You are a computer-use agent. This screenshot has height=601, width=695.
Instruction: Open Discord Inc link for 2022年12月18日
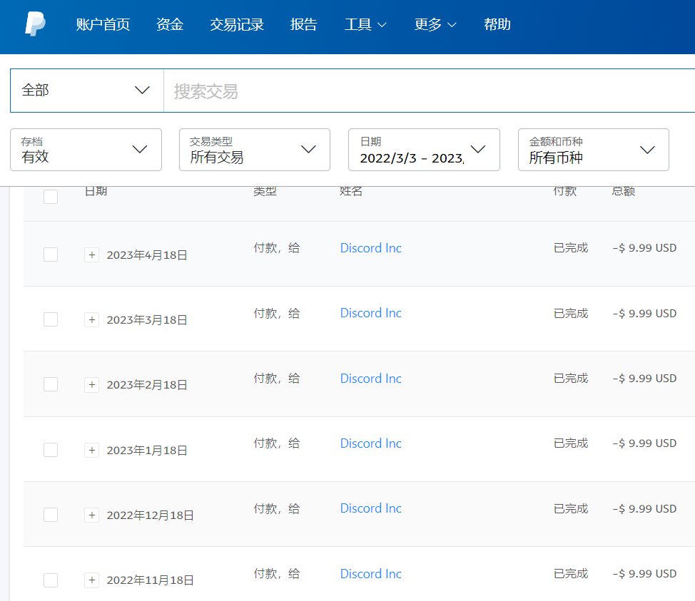[371, 508]
